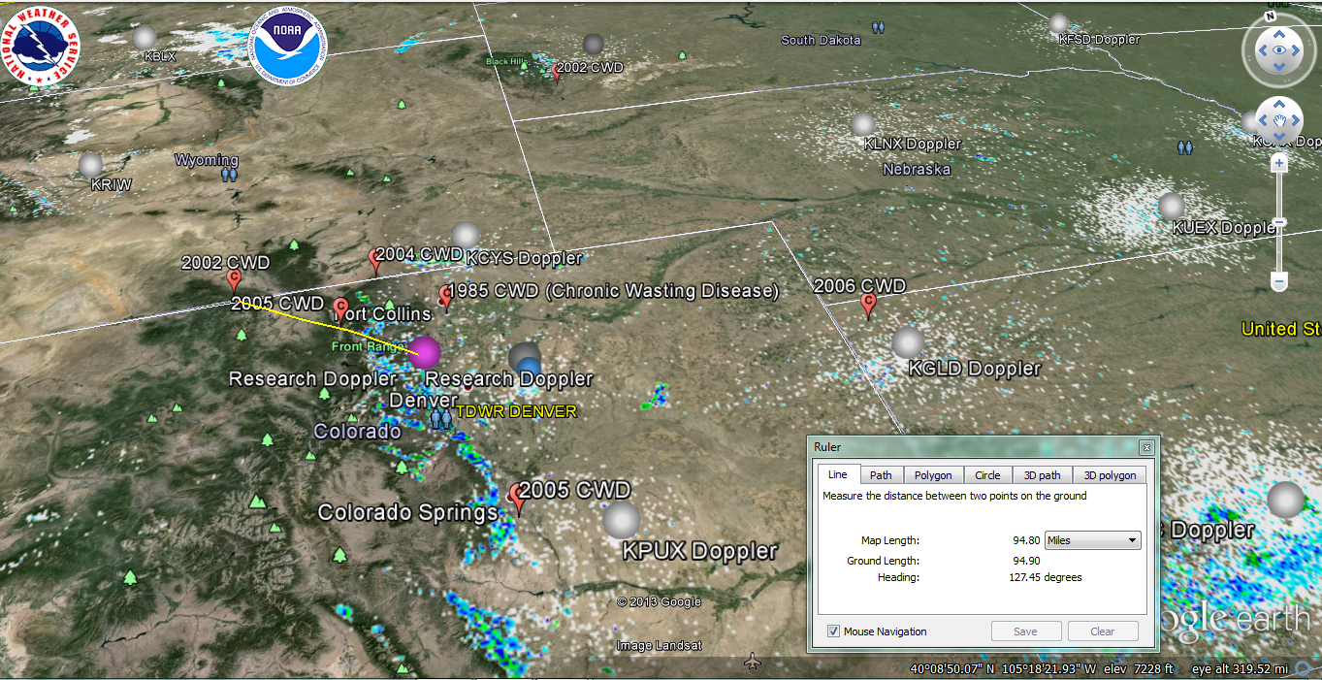Click the purple Front Range marker sphere

click(425, 351)
